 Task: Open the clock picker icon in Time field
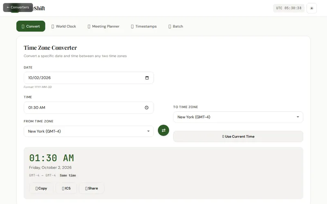[147, 108]
